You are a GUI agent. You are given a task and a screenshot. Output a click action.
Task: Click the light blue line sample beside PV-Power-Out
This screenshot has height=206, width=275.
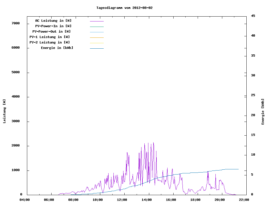point(97,32)
